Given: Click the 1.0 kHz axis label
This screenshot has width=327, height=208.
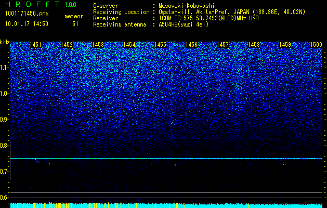Looking at the screenshot, I should coord(5,94).
